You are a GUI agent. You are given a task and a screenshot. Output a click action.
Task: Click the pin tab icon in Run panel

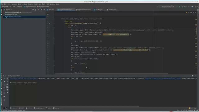point(4,100)
